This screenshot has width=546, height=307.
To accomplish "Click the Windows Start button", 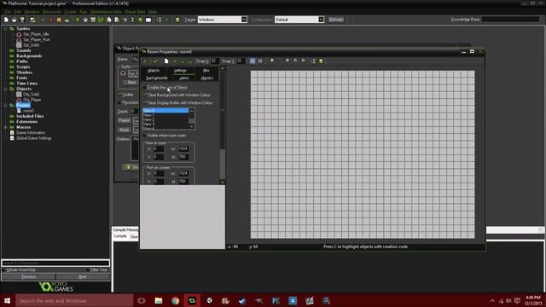I will pos(8,301).
